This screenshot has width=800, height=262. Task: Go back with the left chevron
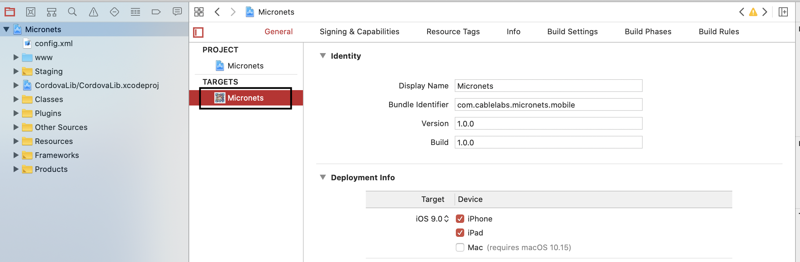pos(217,12)
